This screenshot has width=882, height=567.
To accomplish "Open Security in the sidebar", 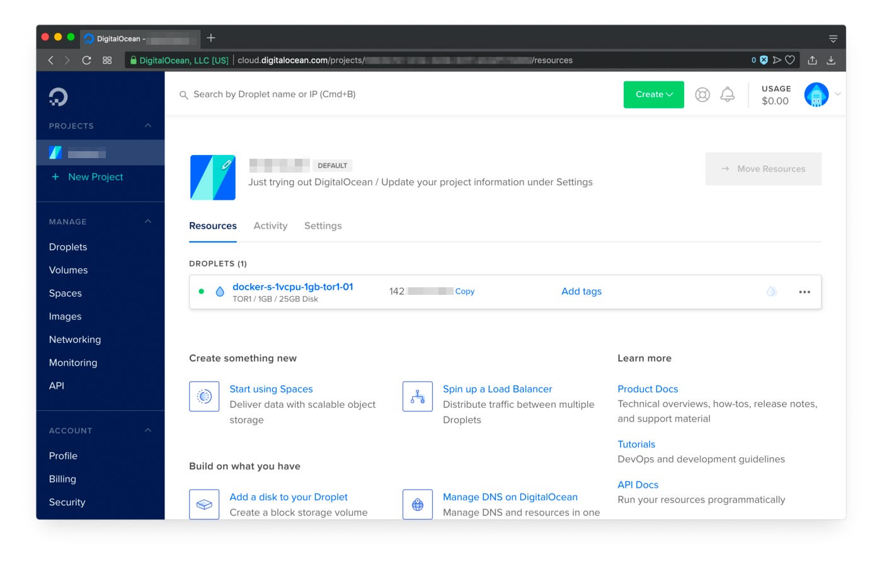I will point(67,502).
